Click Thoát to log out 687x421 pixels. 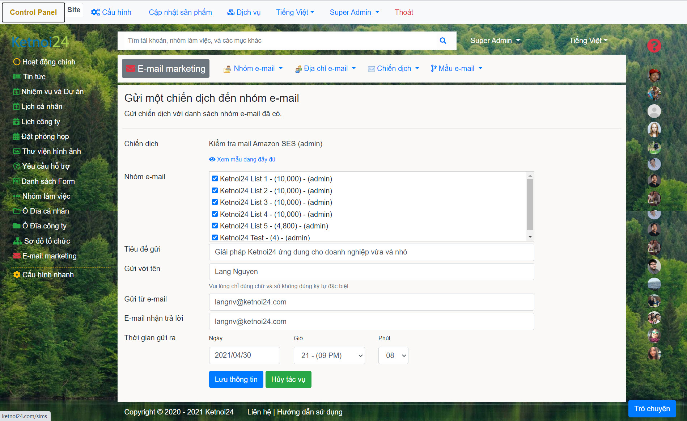tap(404, 12)
